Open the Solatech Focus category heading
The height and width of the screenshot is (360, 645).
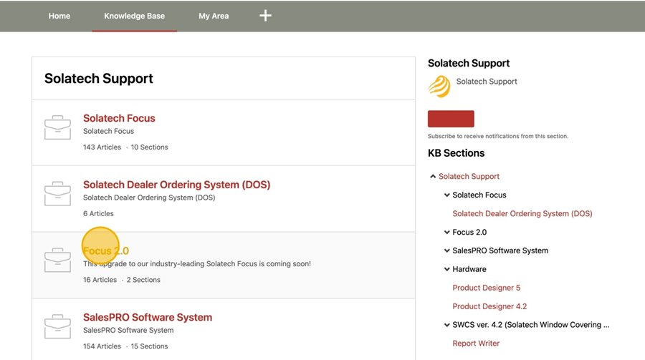coord(119,118)
